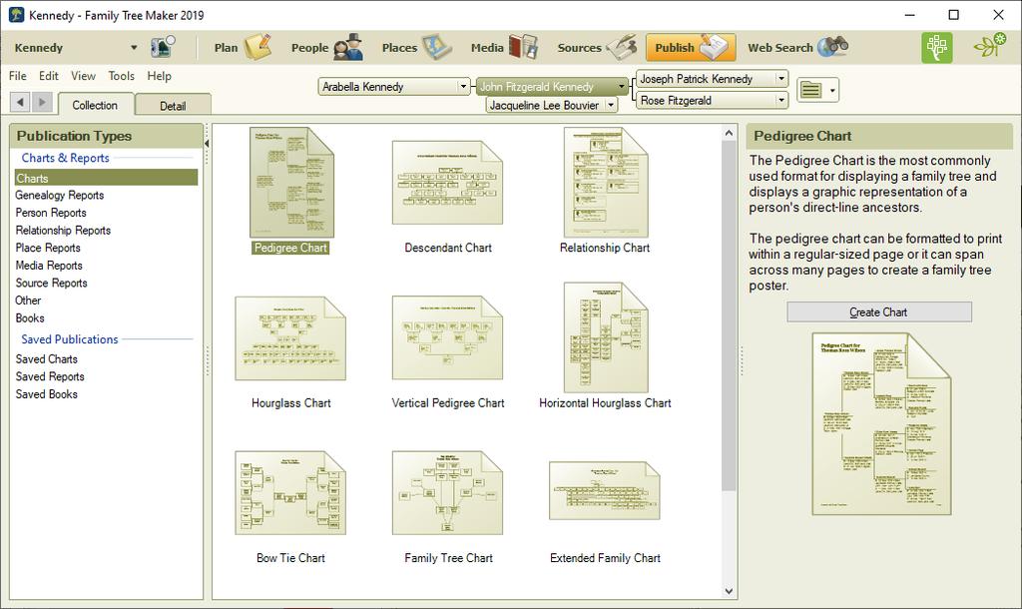Click the tree sync status icon

[163, 47]
